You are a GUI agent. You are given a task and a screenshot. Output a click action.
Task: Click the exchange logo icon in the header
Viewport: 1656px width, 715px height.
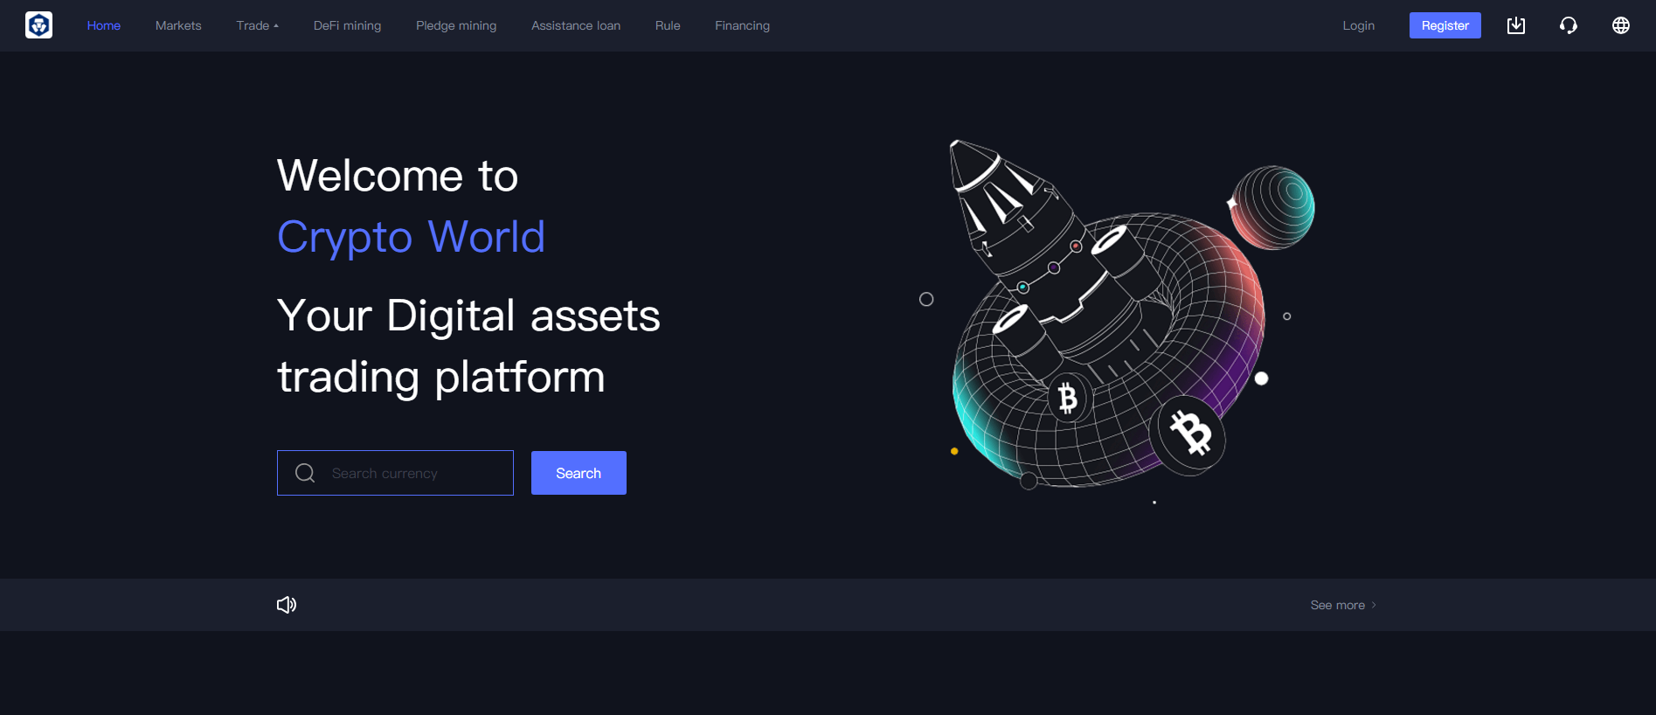pos(38,25)
